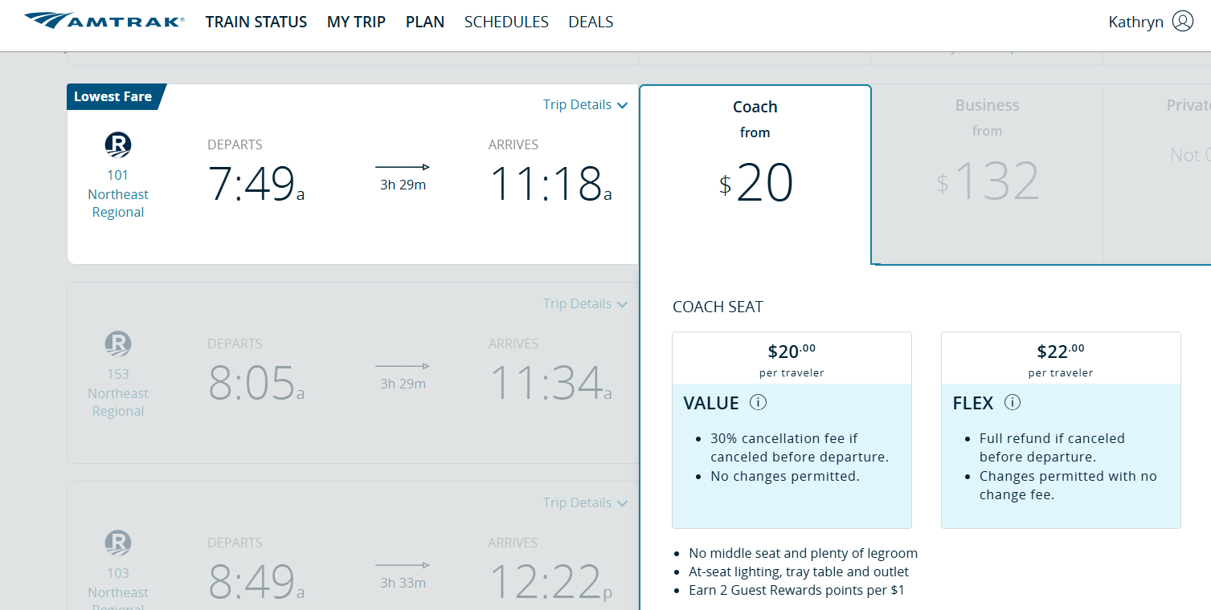Screen dimensions: 1211x610
Task: Open Kathryn's account profile icon
Action: coord(1183,22)
